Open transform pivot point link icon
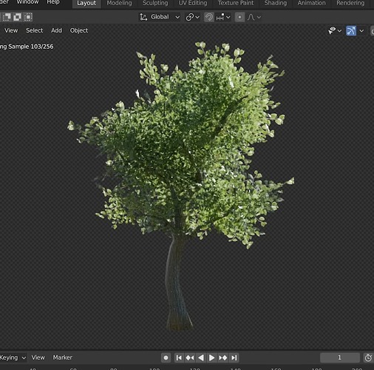Screen dimensions: 374x370 tap(192, 17)
